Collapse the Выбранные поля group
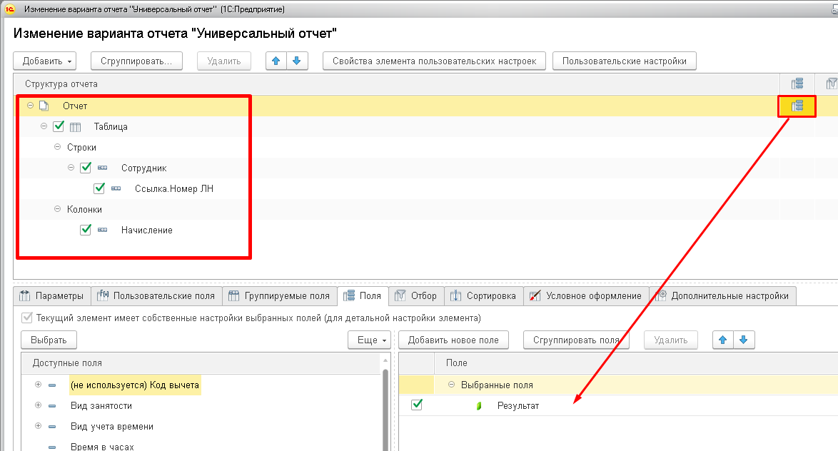Viewport: 838px width, 451px height. point(451,385)
